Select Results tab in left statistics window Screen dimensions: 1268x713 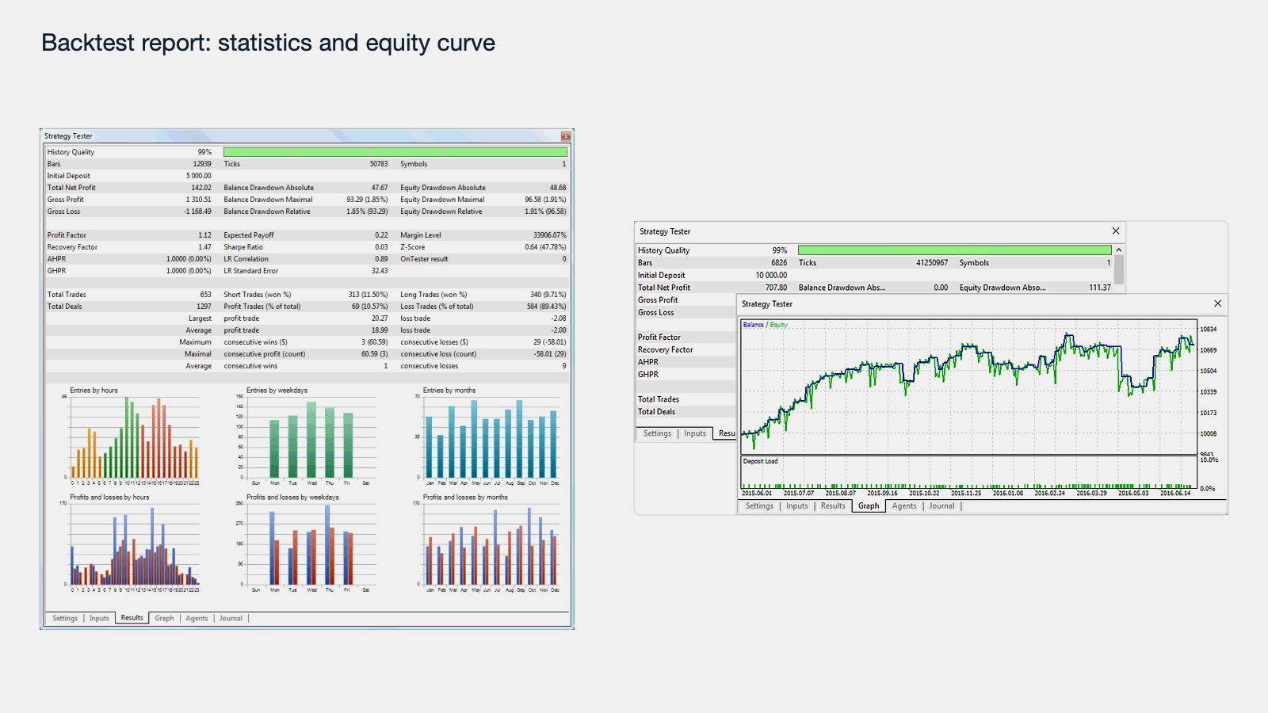132,618
